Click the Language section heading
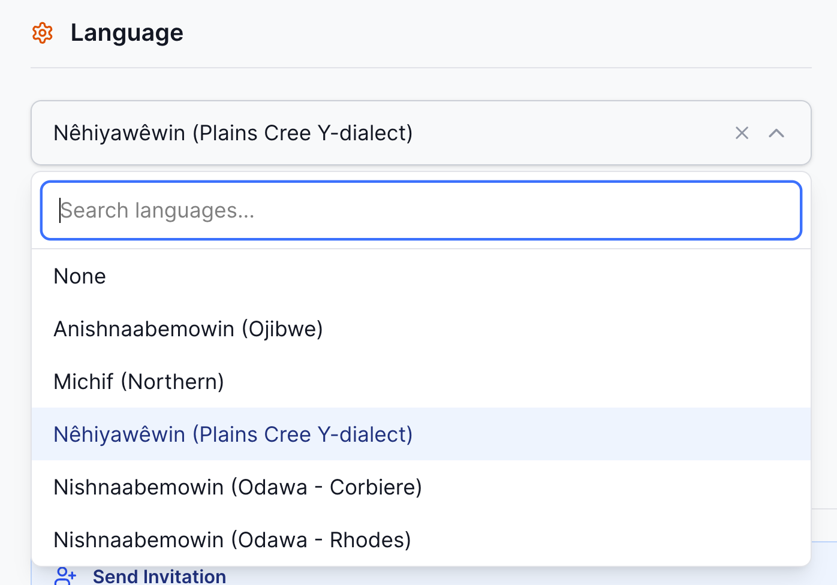Viewport: 837px width, 585px height. (127, 33)
